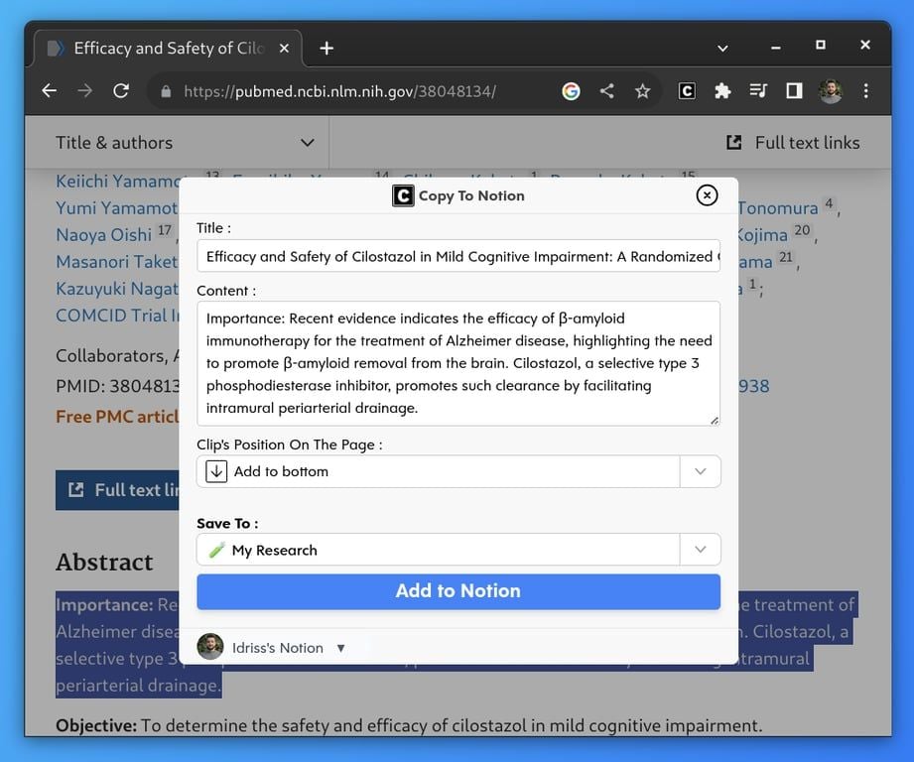
Task: Click the Masanori Taket author link
Action: 117,262
